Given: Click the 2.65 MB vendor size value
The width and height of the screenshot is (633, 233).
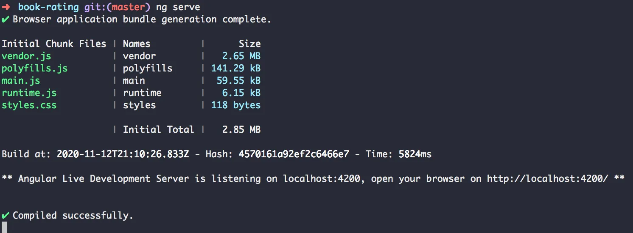Looking at the screenshot, I should (241, 56).
